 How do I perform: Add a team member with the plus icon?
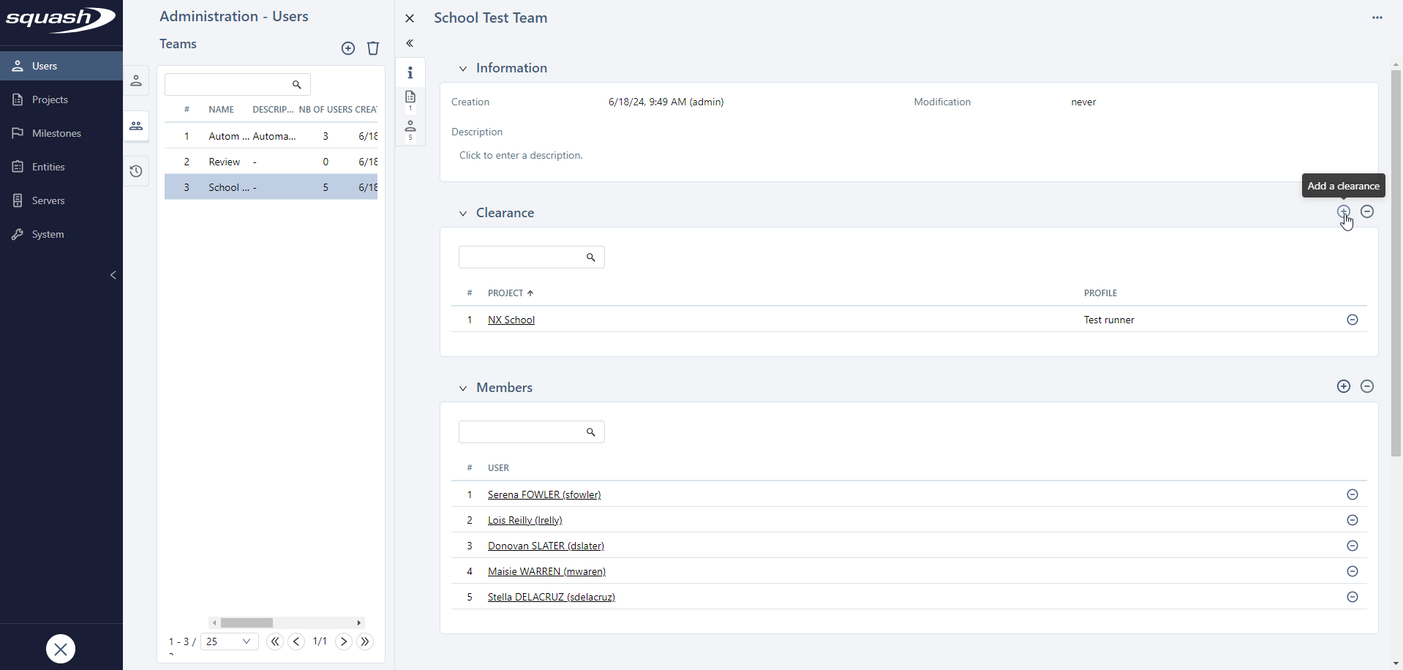[1344, 386]
